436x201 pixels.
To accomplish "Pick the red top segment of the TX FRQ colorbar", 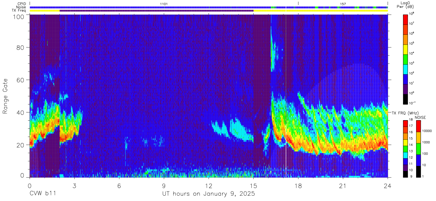I will (406, 123).
